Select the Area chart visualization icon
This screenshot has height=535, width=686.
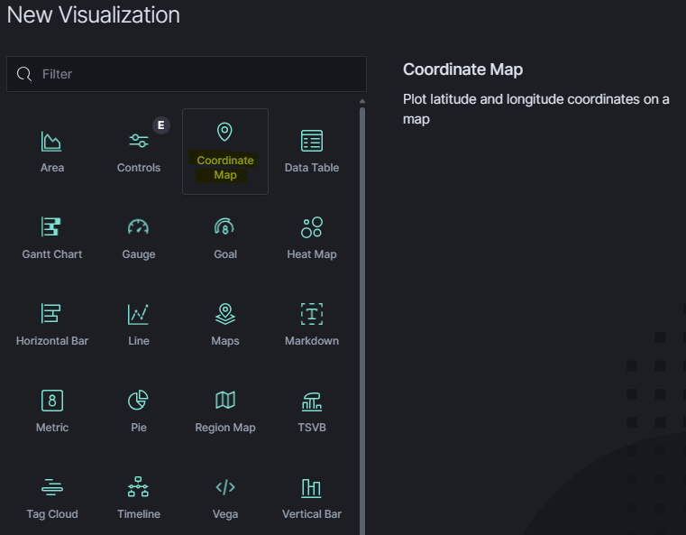click(52, 142)
